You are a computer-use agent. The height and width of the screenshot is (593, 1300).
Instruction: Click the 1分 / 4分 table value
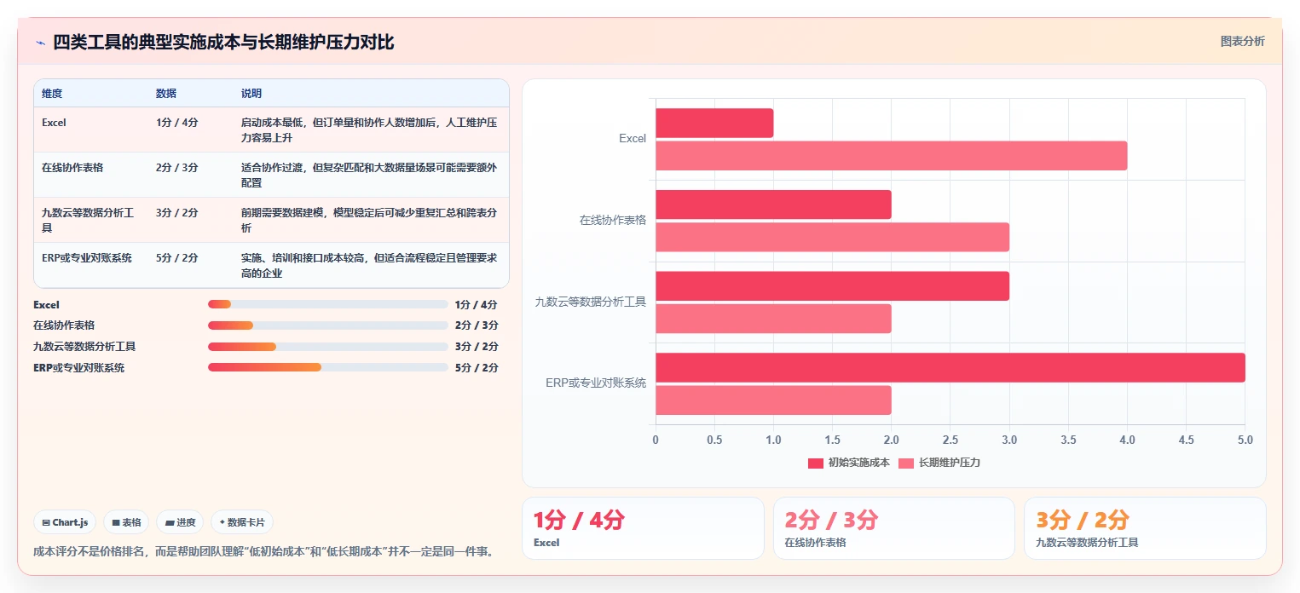177,123
